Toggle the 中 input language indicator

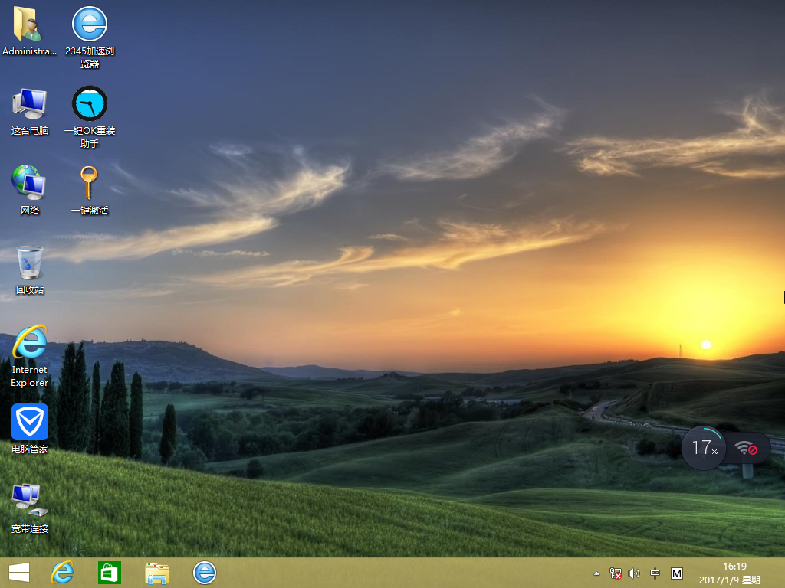[655, 573]
